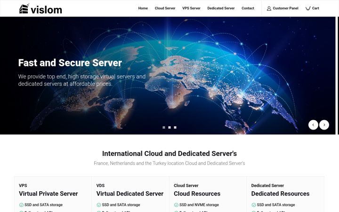The width and height of the screenshot is (339, 212).
Task: Click the Fast and Secure Server heading
Action: coord(70,63)
